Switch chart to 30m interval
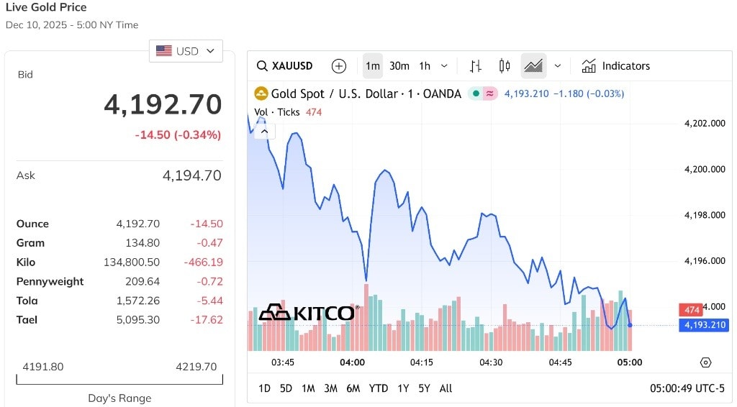 coord(399,66)
